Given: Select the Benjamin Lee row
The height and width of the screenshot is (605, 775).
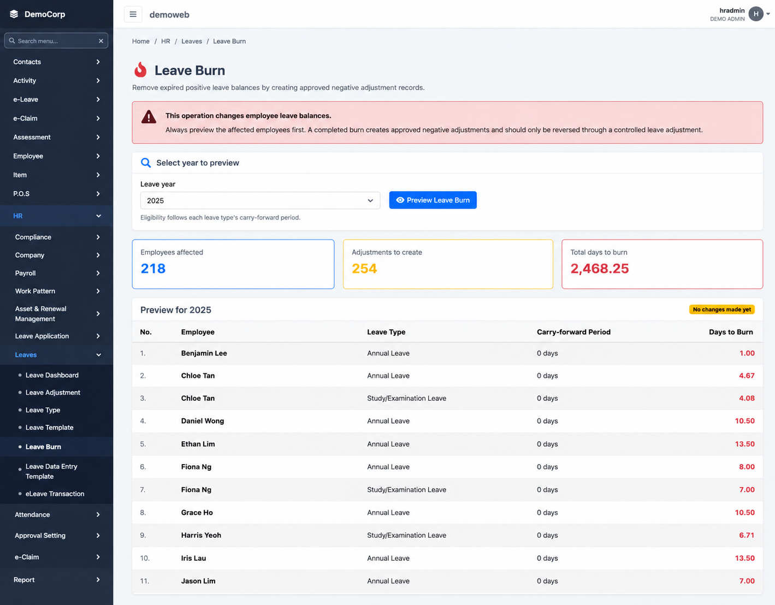Looking at the screenshot, I should click(x=447, y=353).
